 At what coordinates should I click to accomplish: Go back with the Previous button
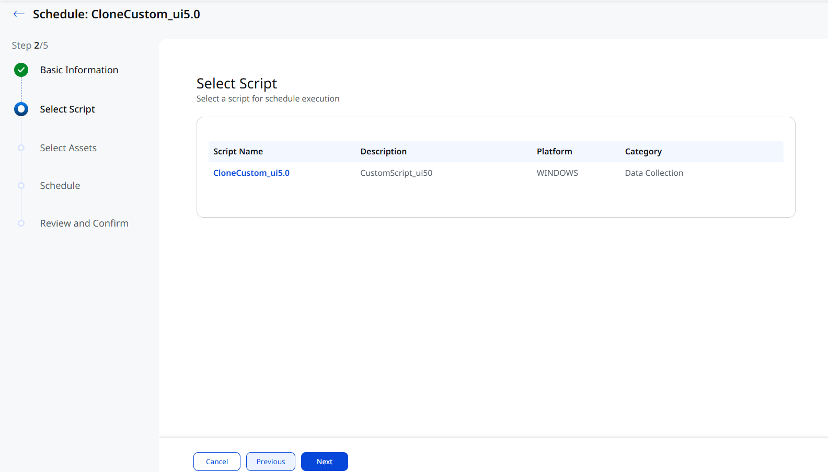271,462
